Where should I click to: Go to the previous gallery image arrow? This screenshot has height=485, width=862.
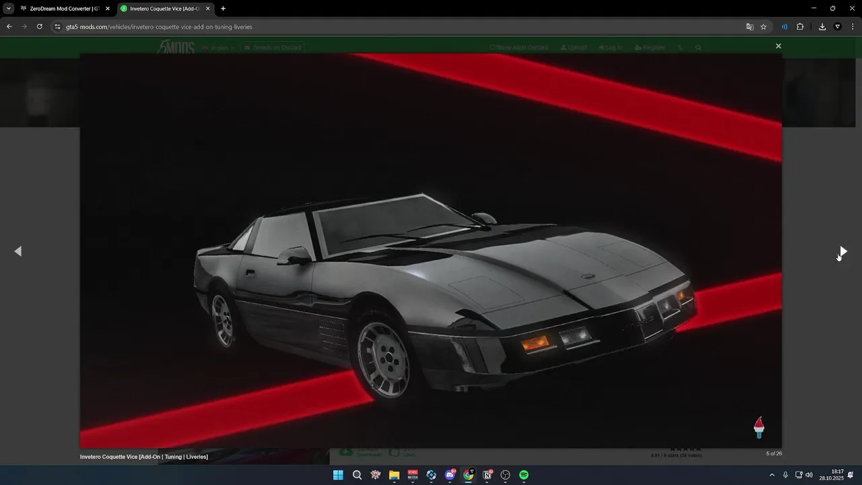pyautogui.click(x=18, y=251)
